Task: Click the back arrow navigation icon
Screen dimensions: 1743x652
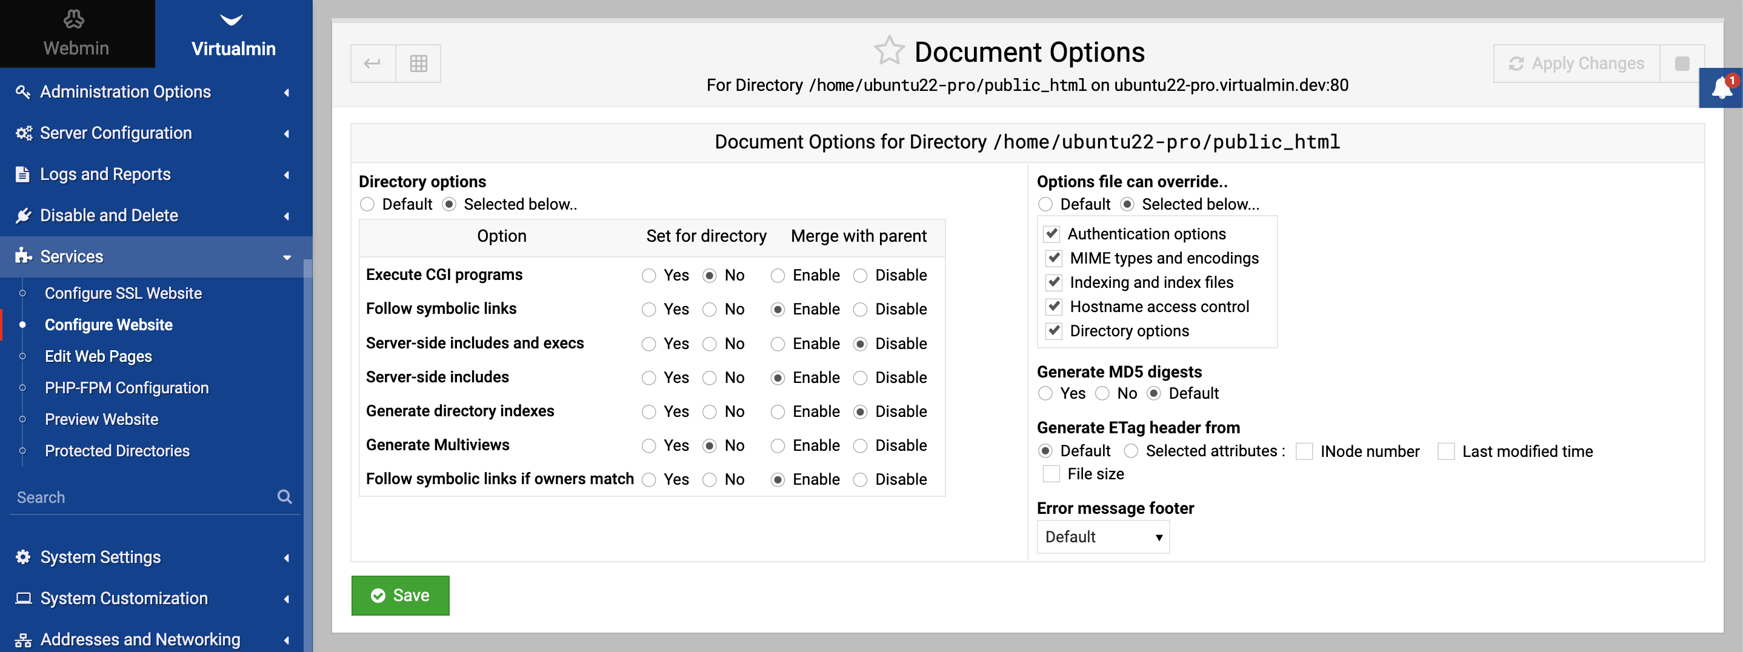Action: pos(372,63)
